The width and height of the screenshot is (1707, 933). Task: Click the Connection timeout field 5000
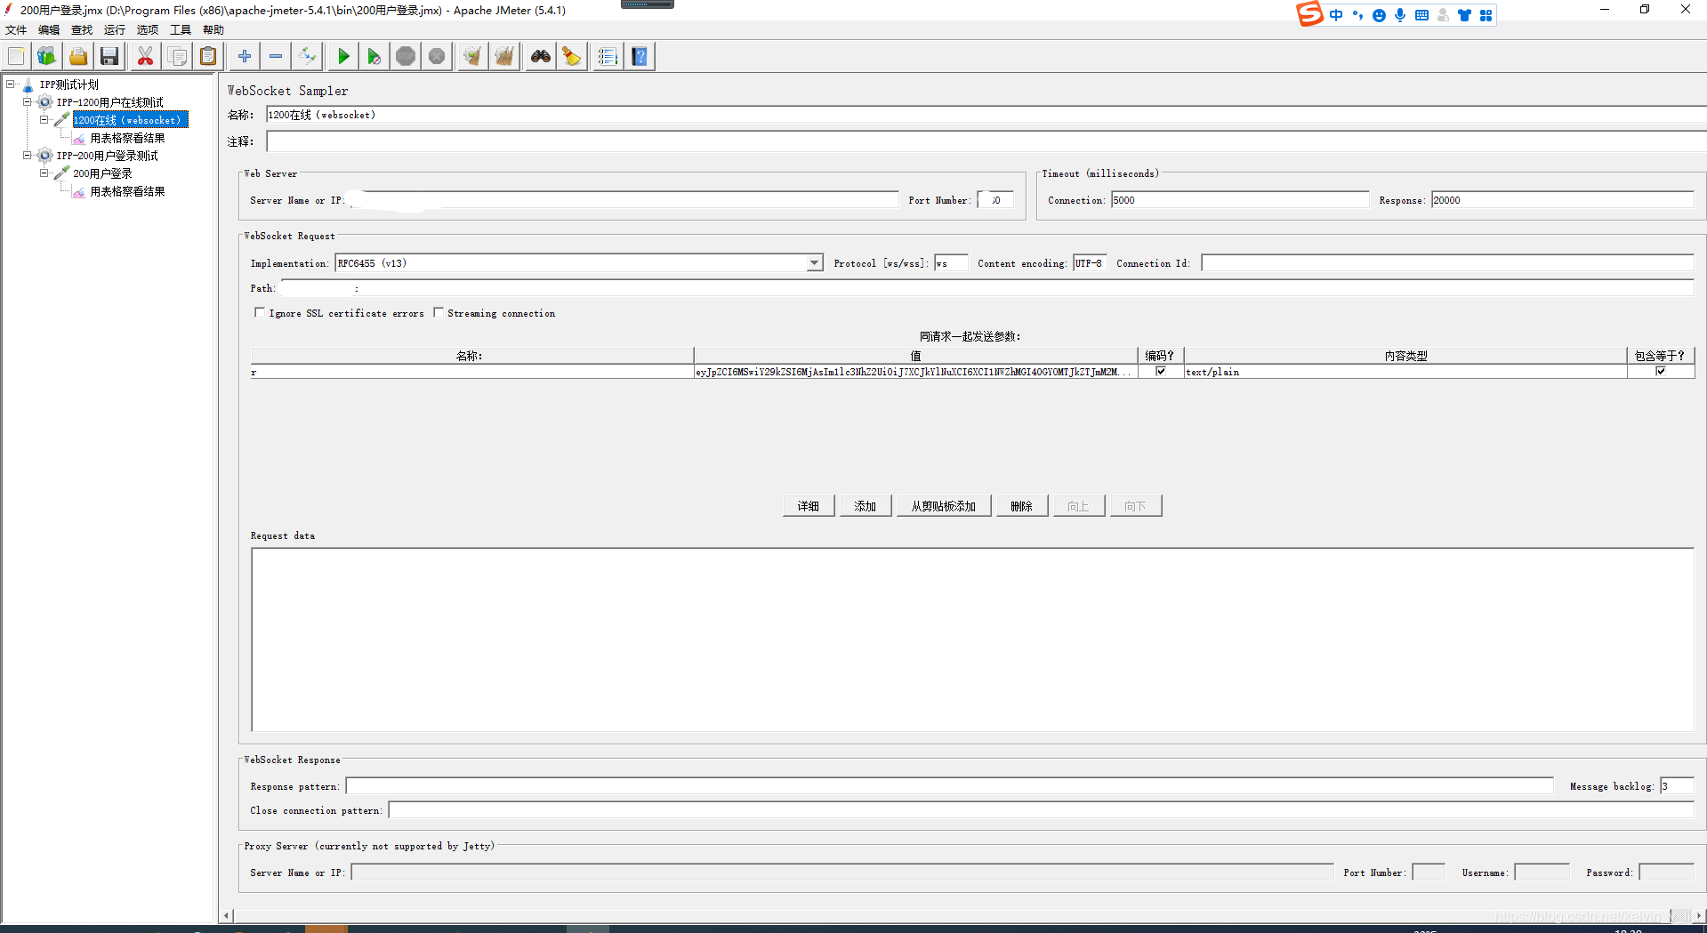(x=1240, y=200)
